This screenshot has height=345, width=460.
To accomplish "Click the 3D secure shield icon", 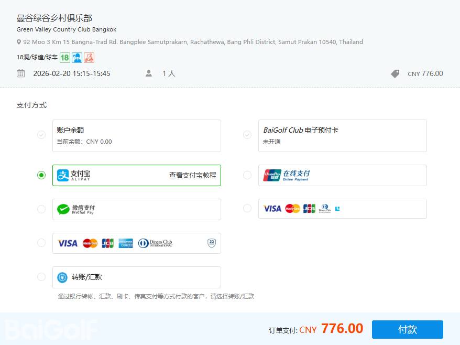I will (212, 243).
